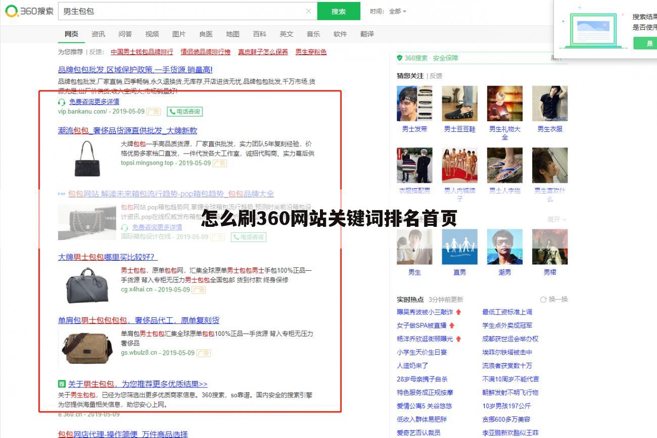
Task: Open result 单肩包男士包包包包,奢侈品代工
Action: click(x=138, y=320)
